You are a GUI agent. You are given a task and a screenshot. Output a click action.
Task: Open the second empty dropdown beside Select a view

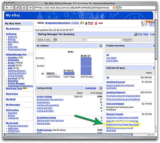point(71,40)
